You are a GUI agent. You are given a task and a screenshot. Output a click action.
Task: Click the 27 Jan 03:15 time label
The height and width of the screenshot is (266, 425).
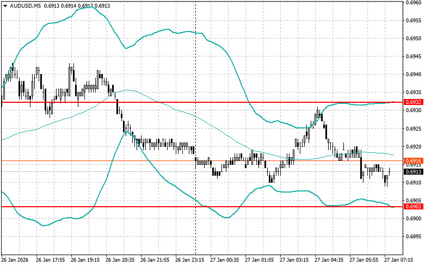click(294, 260)
